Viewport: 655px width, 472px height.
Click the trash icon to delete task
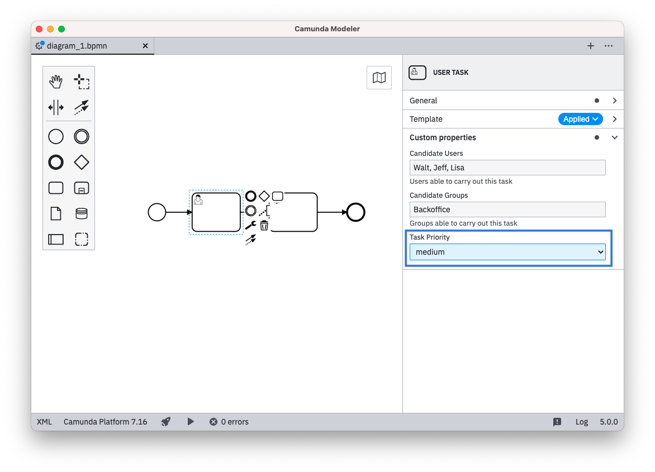click(264, 225)
